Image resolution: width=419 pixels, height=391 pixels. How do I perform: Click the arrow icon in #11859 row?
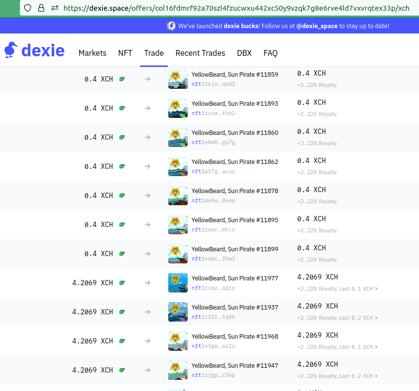point(147,79)
